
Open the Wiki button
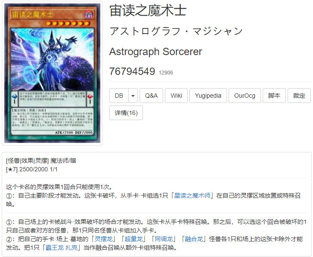coord(176,96)
